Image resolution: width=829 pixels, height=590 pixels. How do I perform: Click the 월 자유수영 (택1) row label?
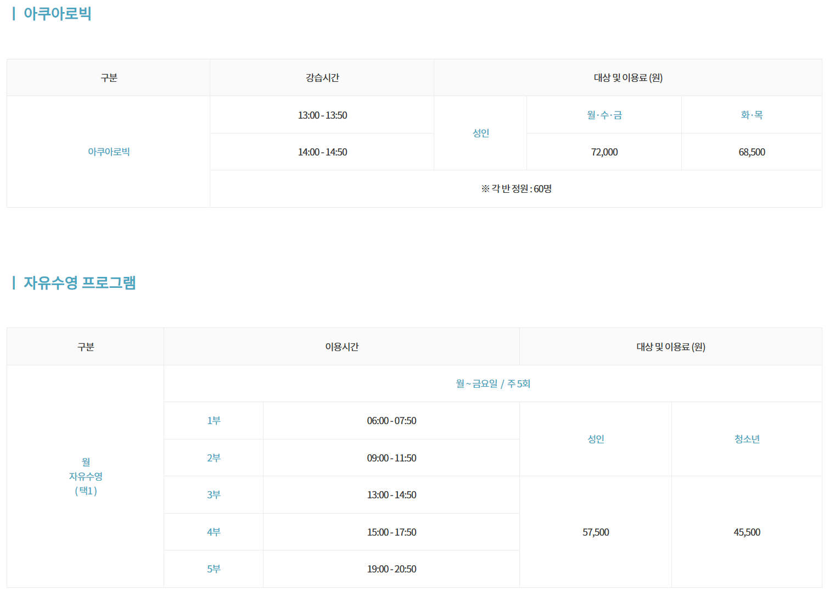click(x=86, y=476)
